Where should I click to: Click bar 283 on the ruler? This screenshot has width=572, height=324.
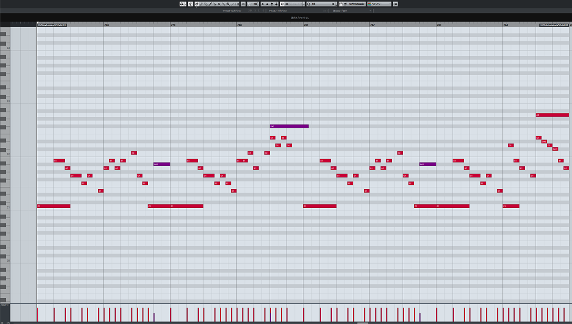439,25
